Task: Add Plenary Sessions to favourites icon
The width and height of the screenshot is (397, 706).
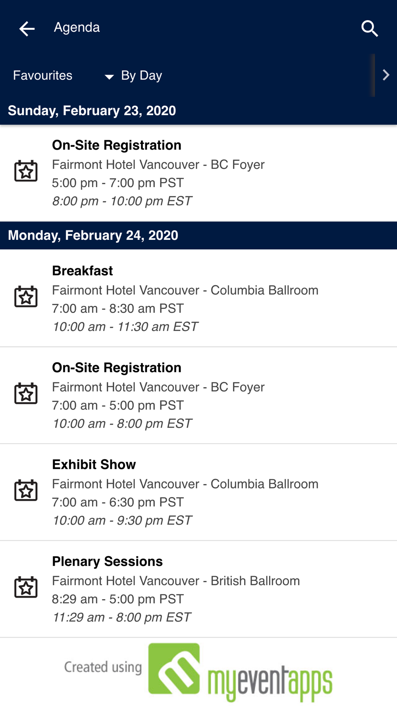Action: coord(26,587)
